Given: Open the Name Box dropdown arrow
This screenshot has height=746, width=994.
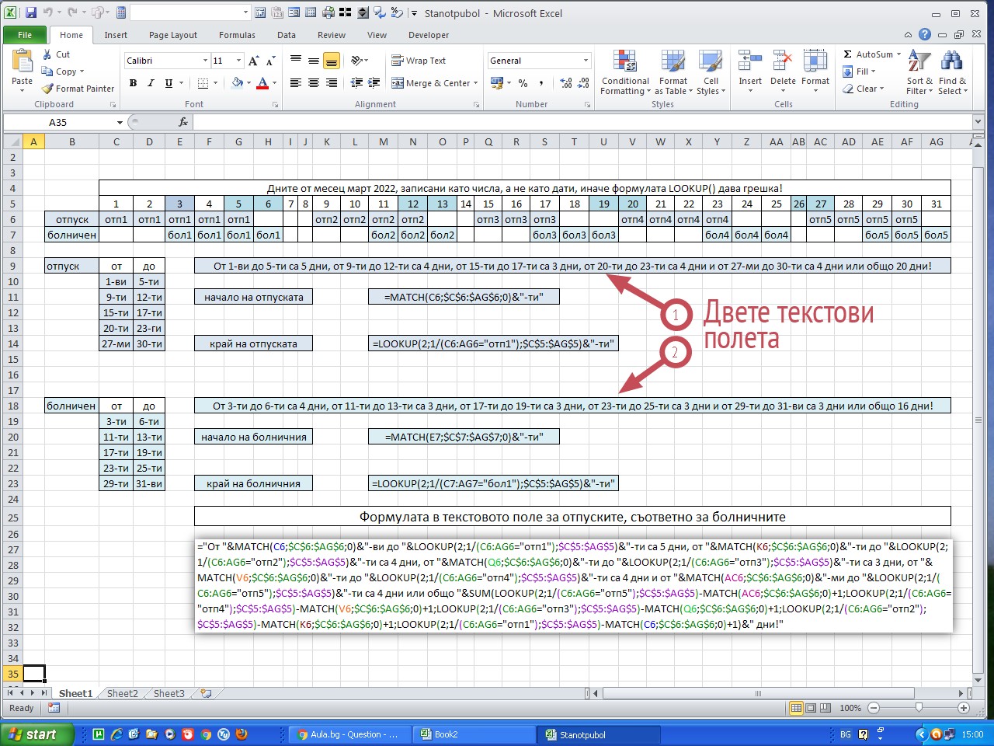Looking at the screenshot, I should click(120, 122).
